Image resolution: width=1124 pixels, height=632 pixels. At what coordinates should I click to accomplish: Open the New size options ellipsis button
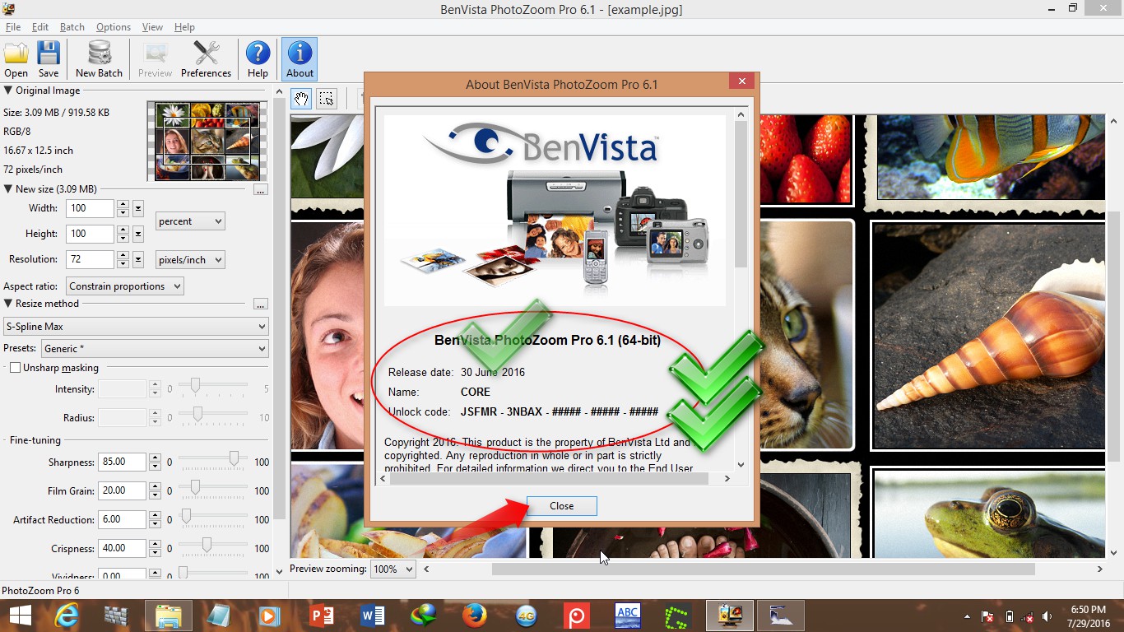(x=261, y=189)
